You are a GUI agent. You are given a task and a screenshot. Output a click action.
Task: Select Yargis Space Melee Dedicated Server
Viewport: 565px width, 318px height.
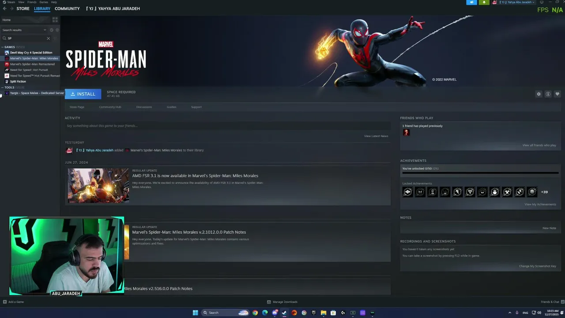37,93
